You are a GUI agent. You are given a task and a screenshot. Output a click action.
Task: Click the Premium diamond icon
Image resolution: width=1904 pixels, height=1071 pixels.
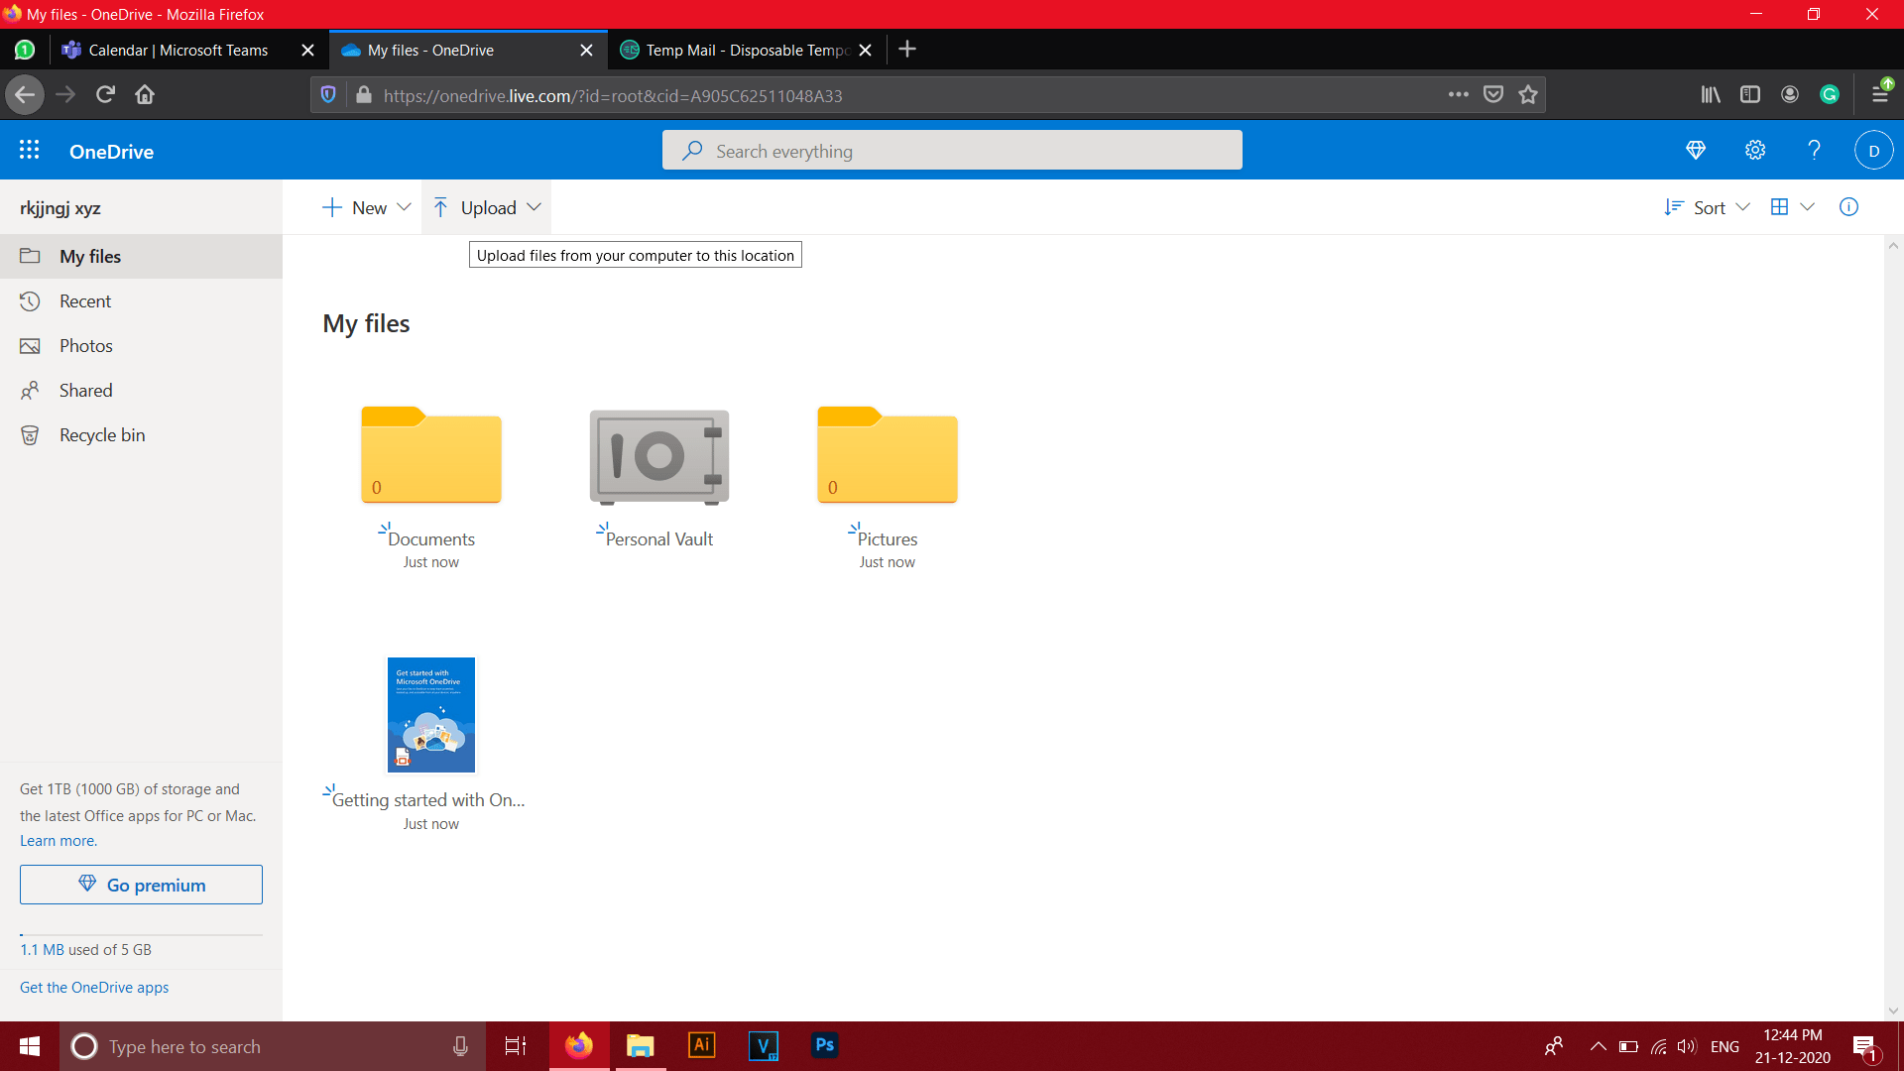[1695, 149]
